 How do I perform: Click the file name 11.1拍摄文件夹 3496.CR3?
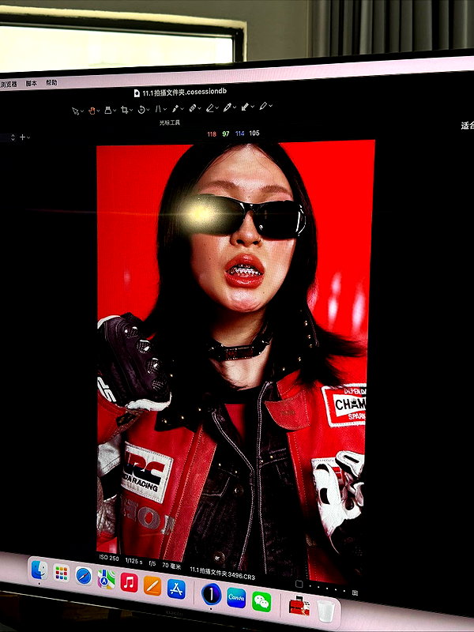coord(223,574)
